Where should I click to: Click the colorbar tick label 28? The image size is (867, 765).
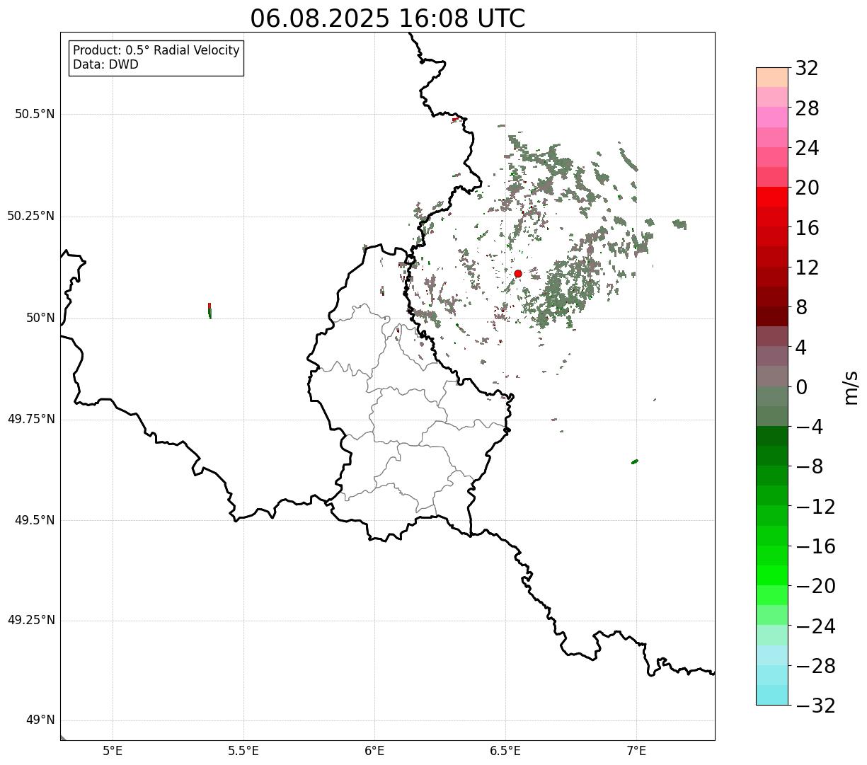(x=807, y=108)
